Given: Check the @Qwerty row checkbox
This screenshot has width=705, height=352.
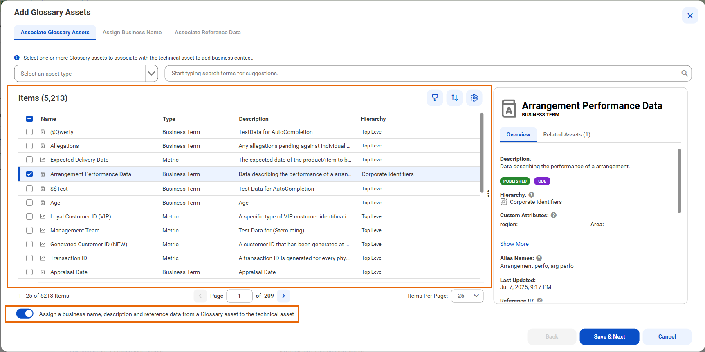Looking at the screenshot, I should point(29,132).
